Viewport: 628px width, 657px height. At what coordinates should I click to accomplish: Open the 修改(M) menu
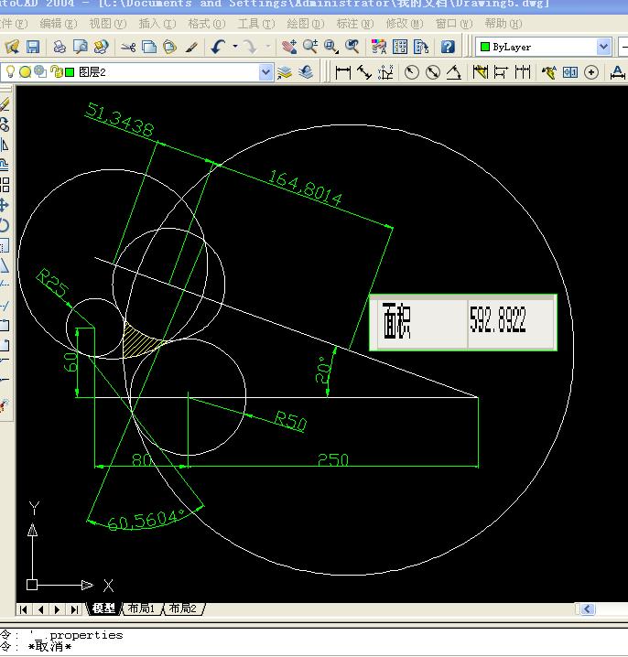(405, 24)
